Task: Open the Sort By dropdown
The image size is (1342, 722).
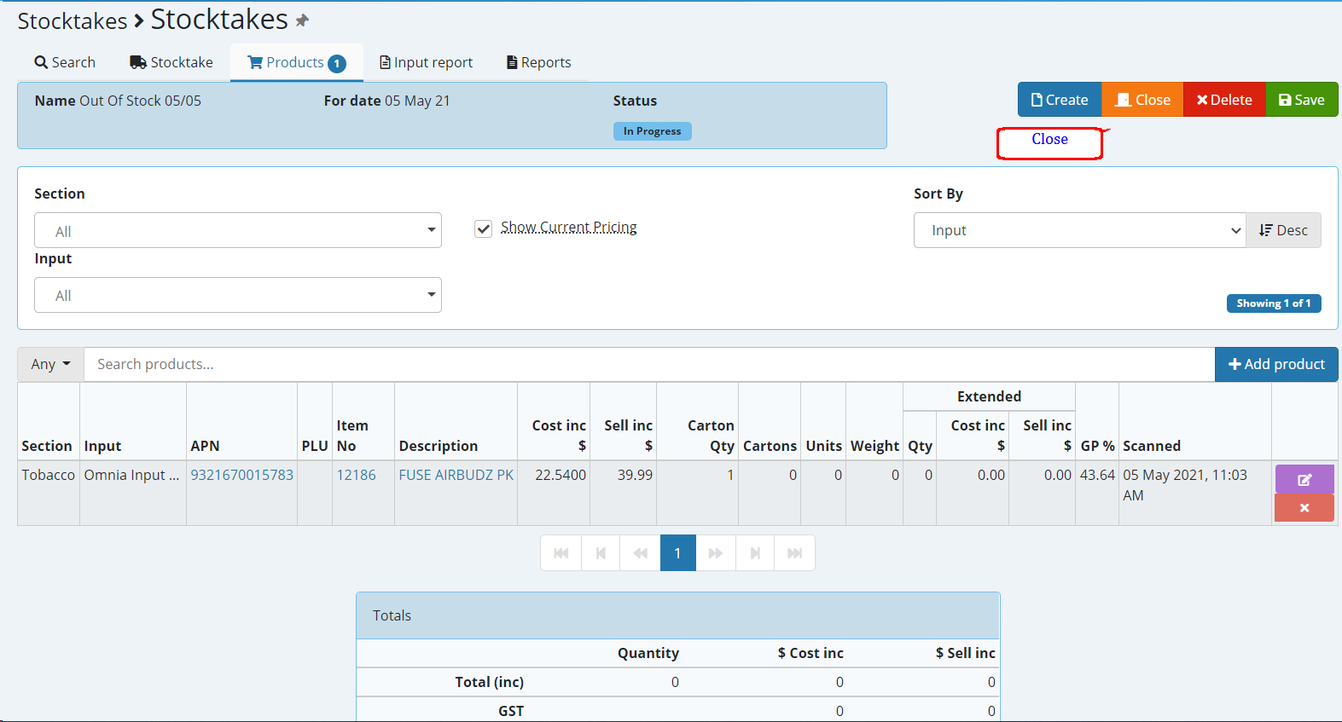Action: 1080,230
